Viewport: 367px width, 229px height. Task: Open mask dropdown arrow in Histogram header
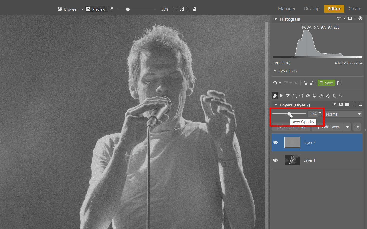(x=355, y=18)
